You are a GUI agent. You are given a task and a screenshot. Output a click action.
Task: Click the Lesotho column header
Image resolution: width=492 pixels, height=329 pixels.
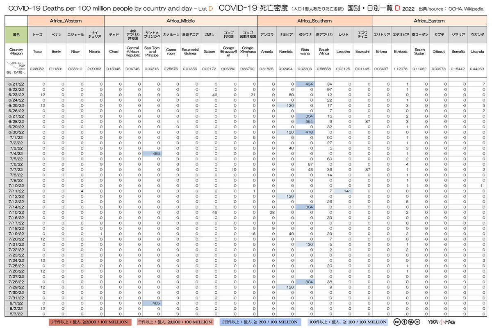pyautogui.click(x=343, y=51)
